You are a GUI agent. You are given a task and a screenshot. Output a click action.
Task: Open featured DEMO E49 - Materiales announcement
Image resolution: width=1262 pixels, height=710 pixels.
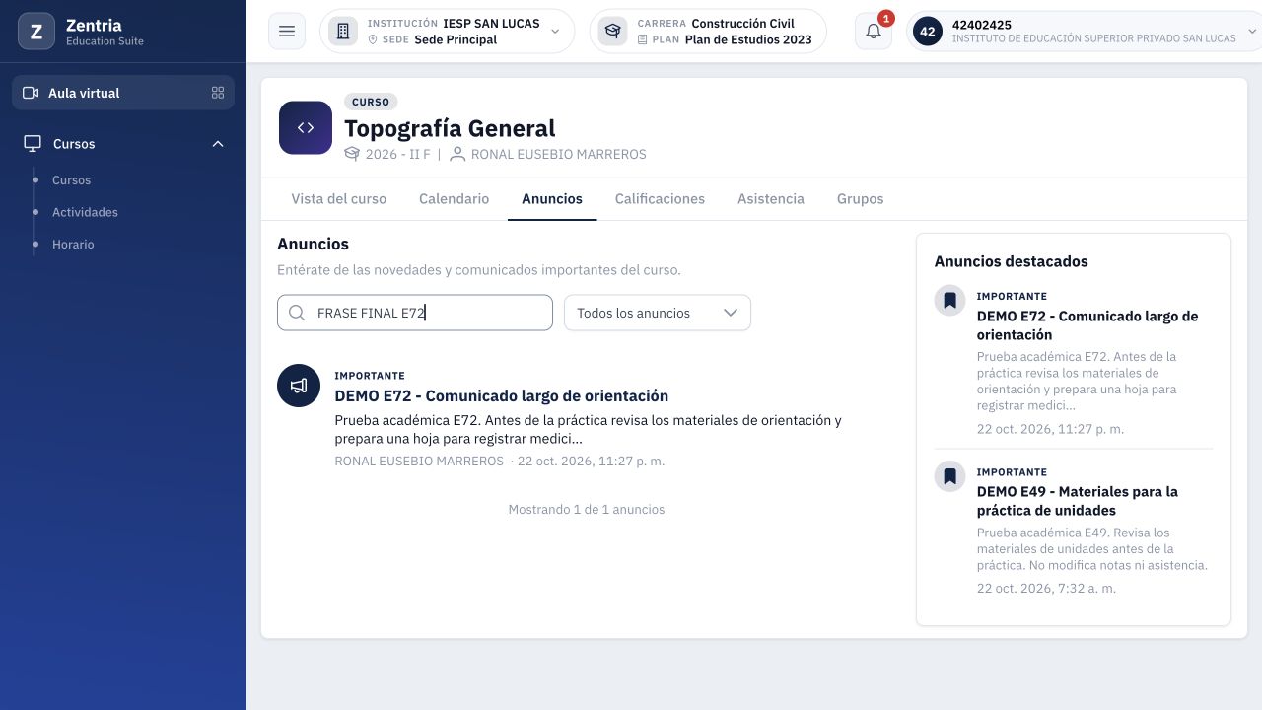pos(1078,501)
